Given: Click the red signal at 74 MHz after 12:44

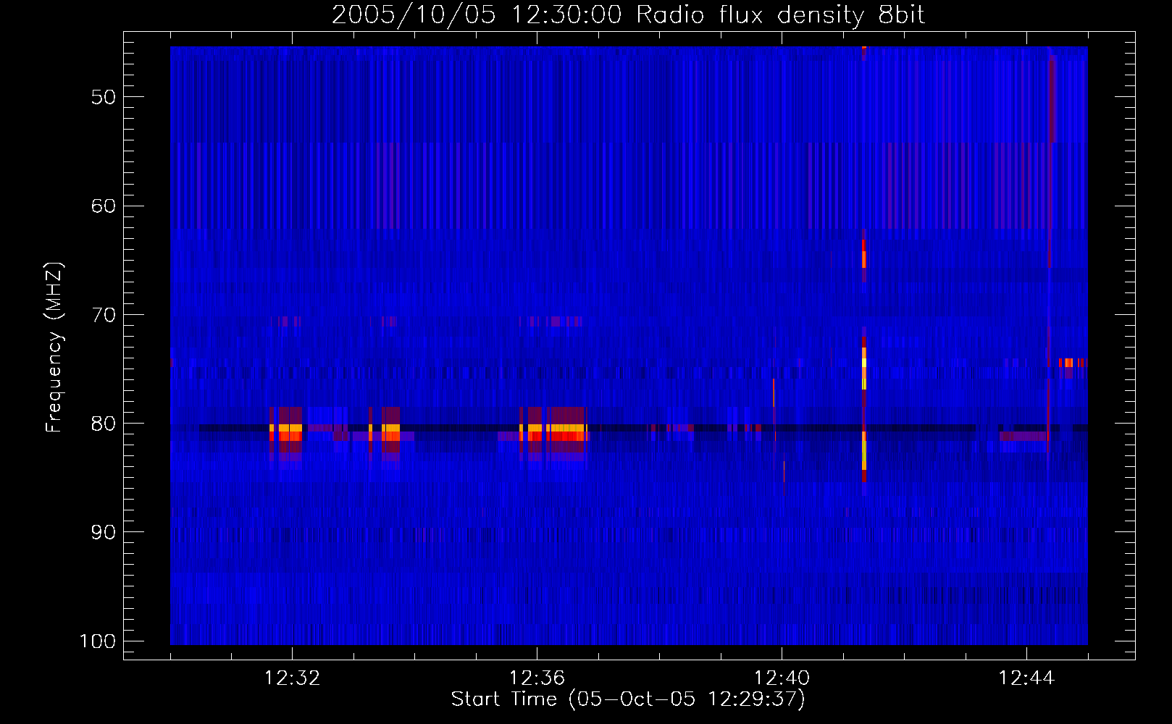Looking at the screenshot, I should [1073, 363].
